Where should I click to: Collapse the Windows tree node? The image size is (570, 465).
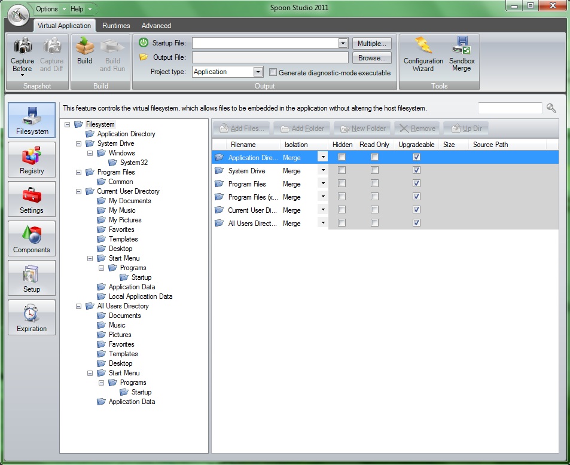(x=90, y=153)
